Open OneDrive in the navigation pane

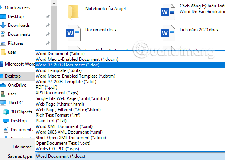pyautogui.click(x=16, y=85)
